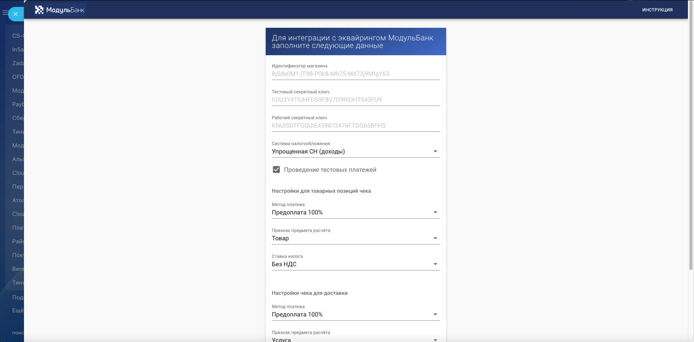Image resolution: width=694 pixels, height=342 pixels.
Task: Open the Признак предмета расчёта dropdown showing Товар
Action: tap(356, 238)
